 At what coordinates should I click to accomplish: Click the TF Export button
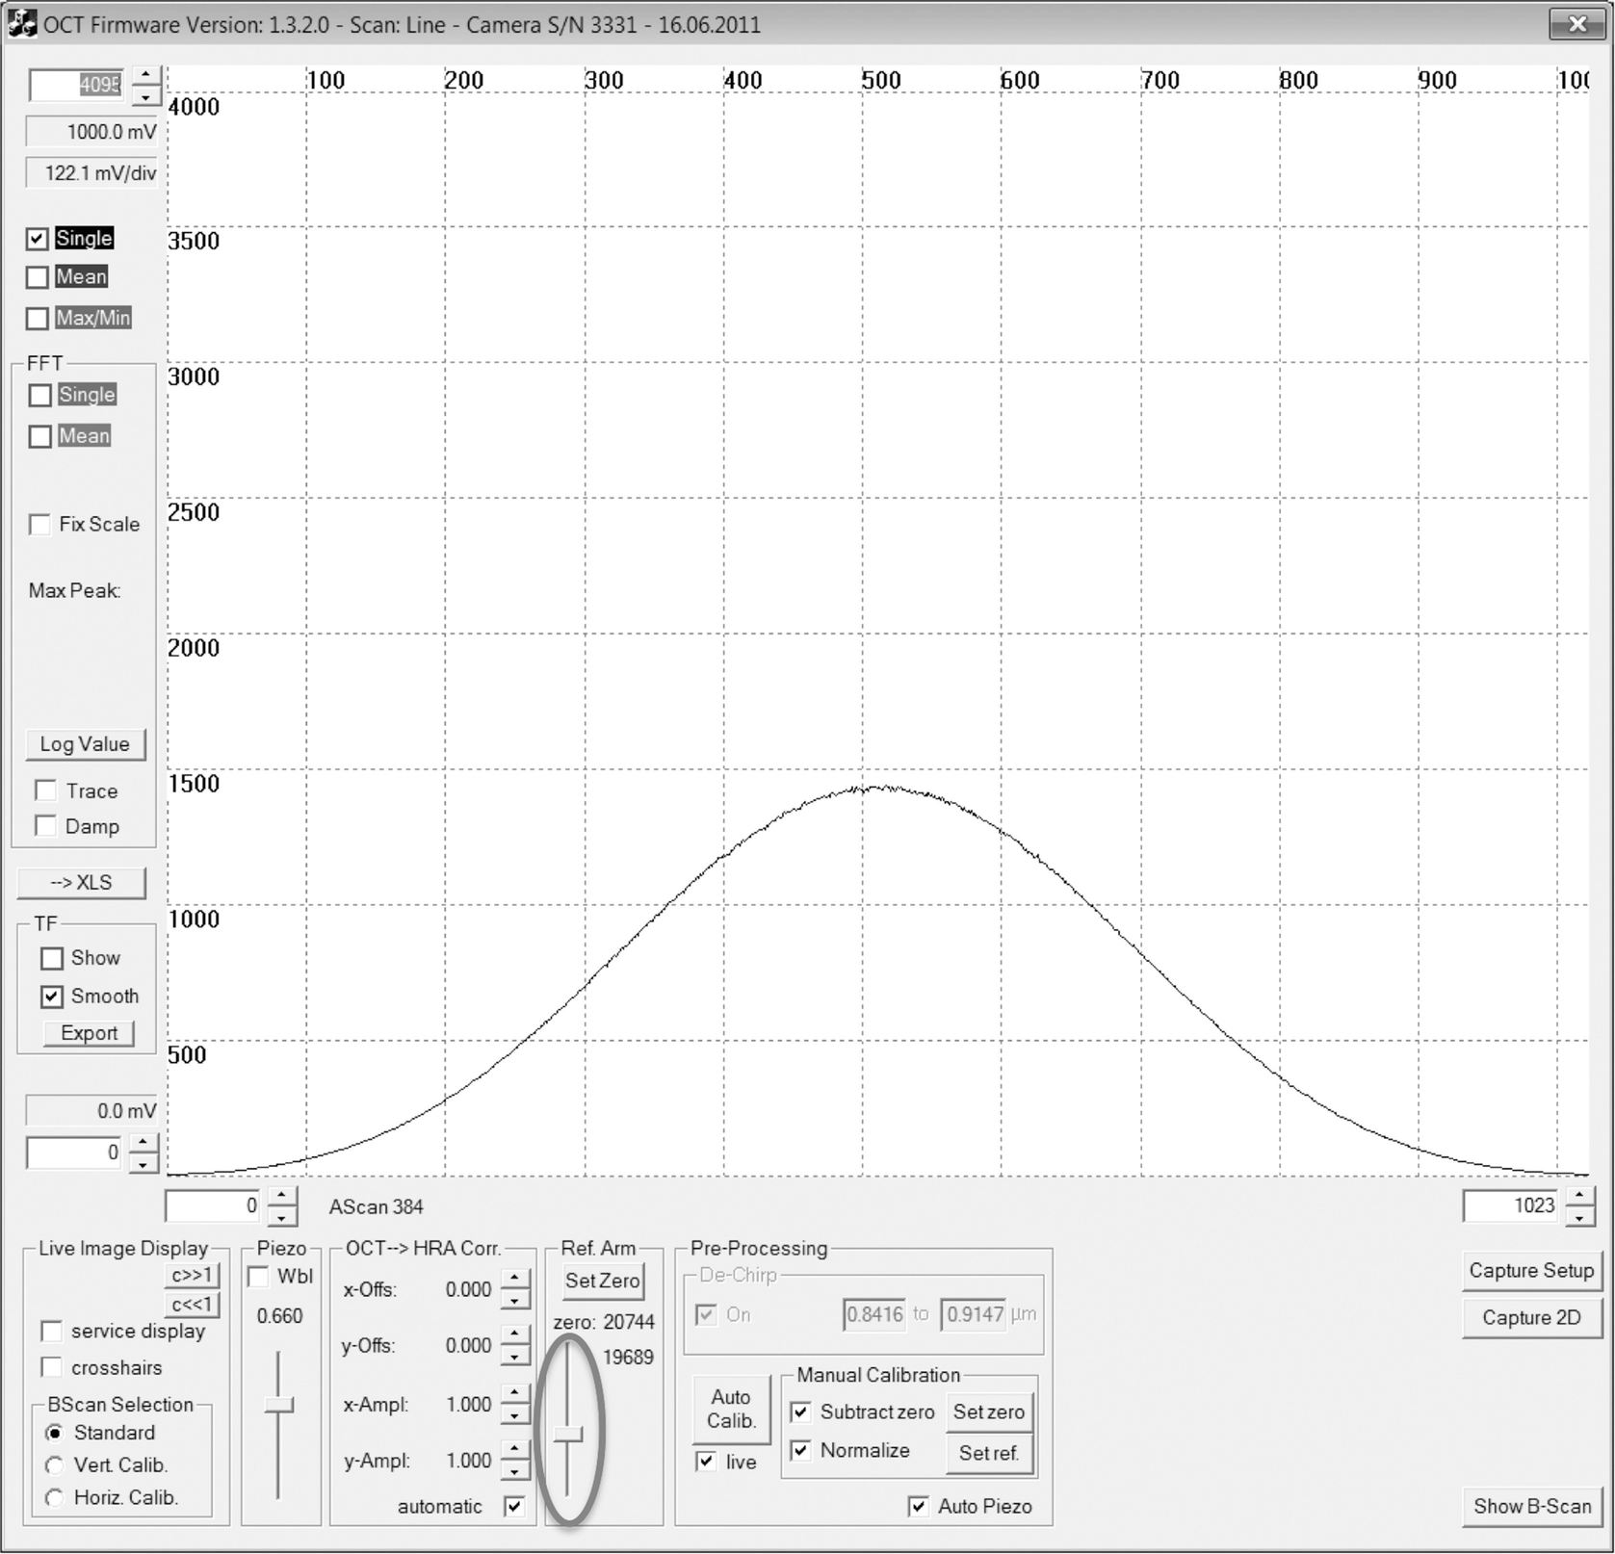coord(89,1033)
